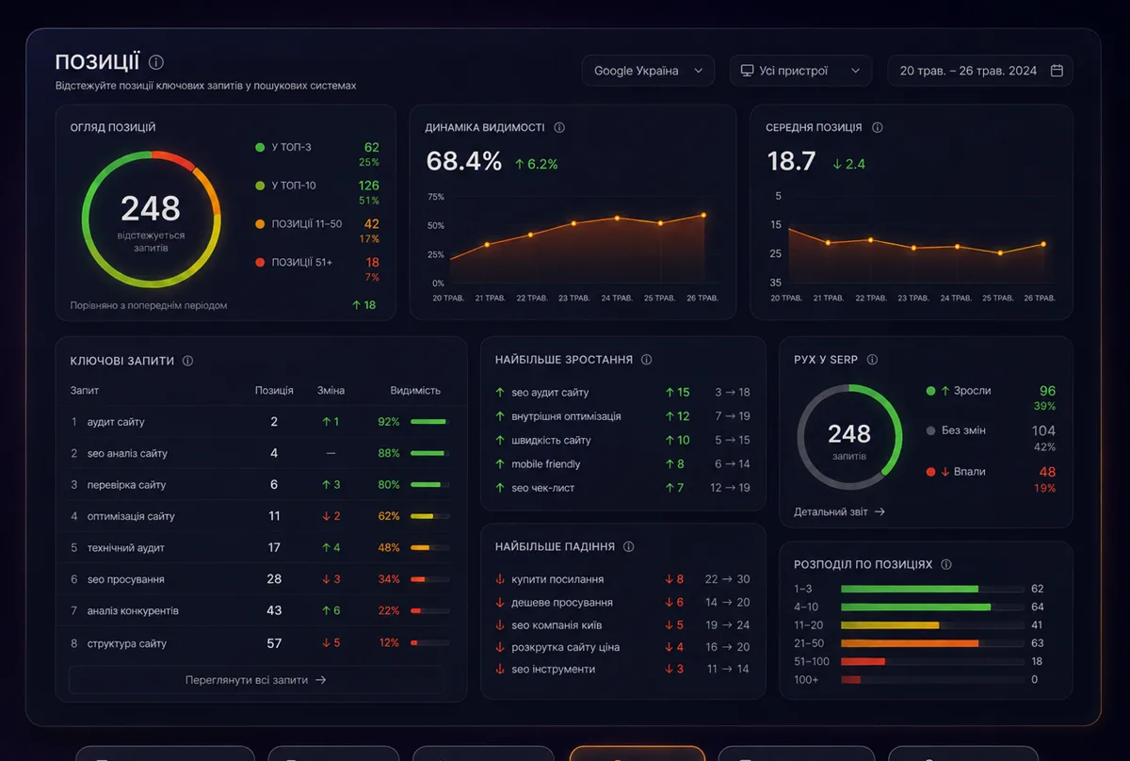
Task: Open Google Україна search engine dropdown
Action: (648, 71)
